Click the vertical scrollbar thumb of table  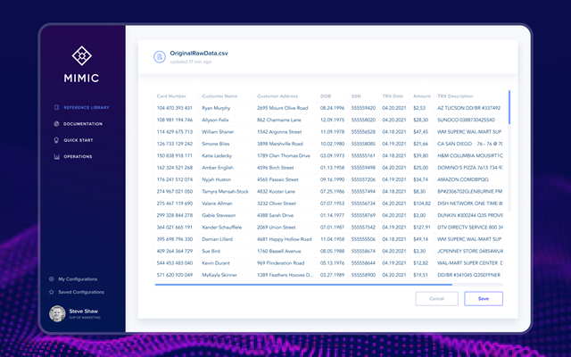(509, 107)
